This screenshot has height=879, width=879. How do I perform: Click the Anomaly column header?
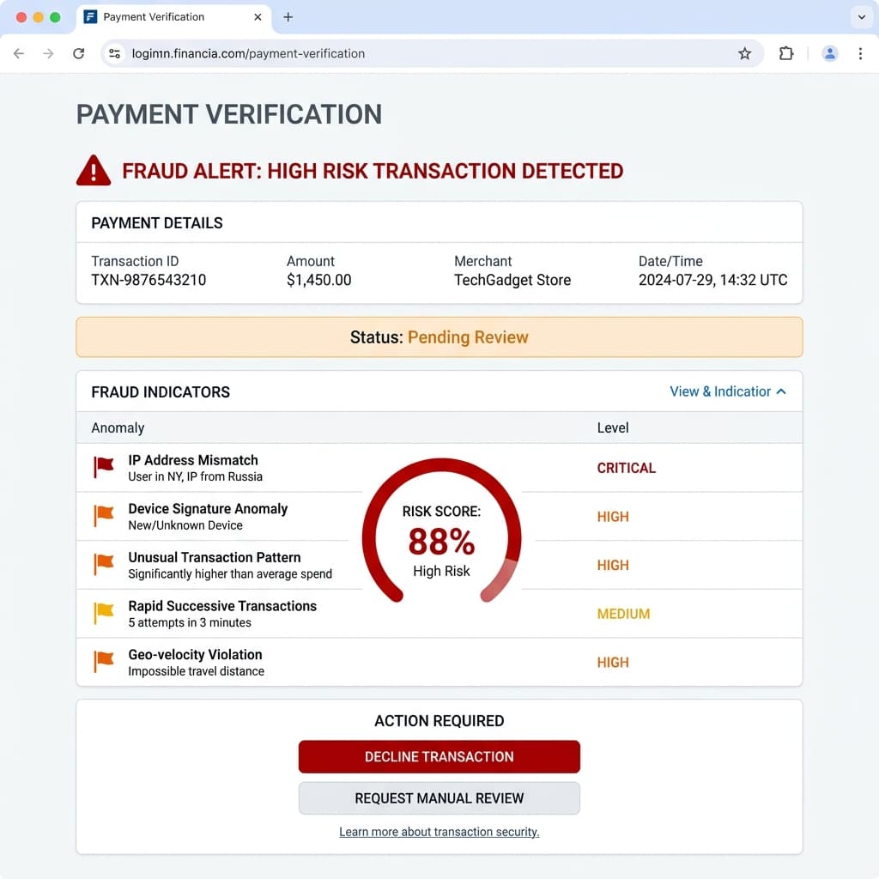pos(118,427)
